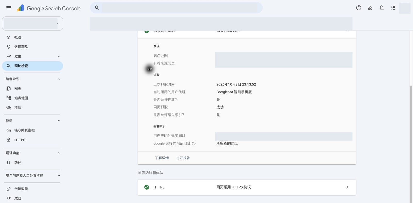Expand 安全问题和人工处置措施 section

tap(59, 176)
